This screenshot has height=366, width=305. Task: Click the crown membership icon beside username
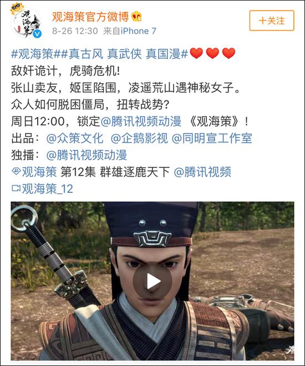(x=137, y=17)
